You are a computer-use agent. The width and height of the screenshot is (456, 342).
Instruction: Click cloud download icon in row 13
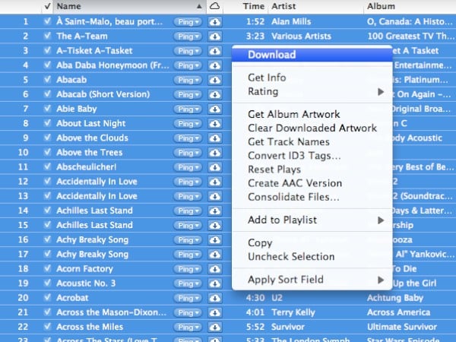(215, 196)
